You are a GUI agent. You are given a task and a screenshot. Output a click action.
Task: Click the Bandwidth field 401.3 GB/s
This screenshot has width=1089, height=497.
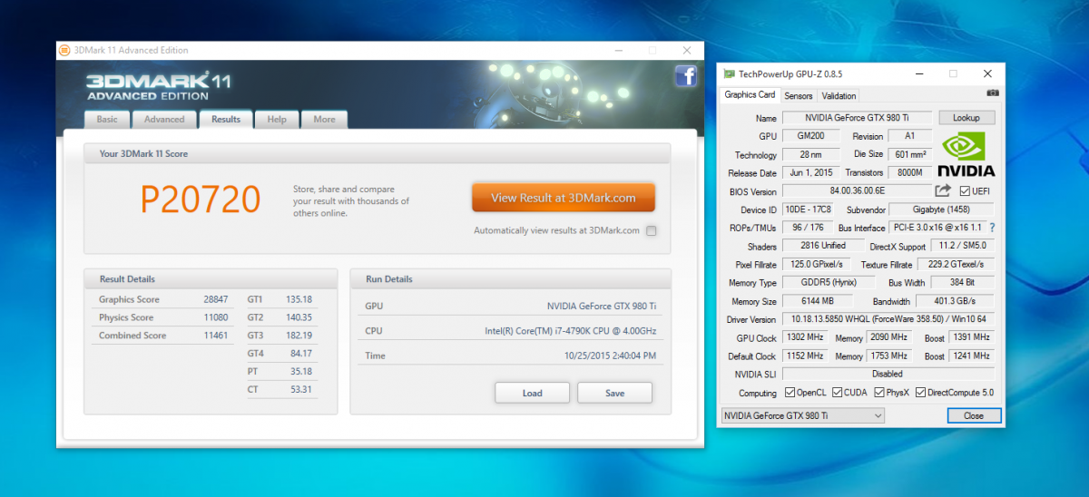pos(957,301)
